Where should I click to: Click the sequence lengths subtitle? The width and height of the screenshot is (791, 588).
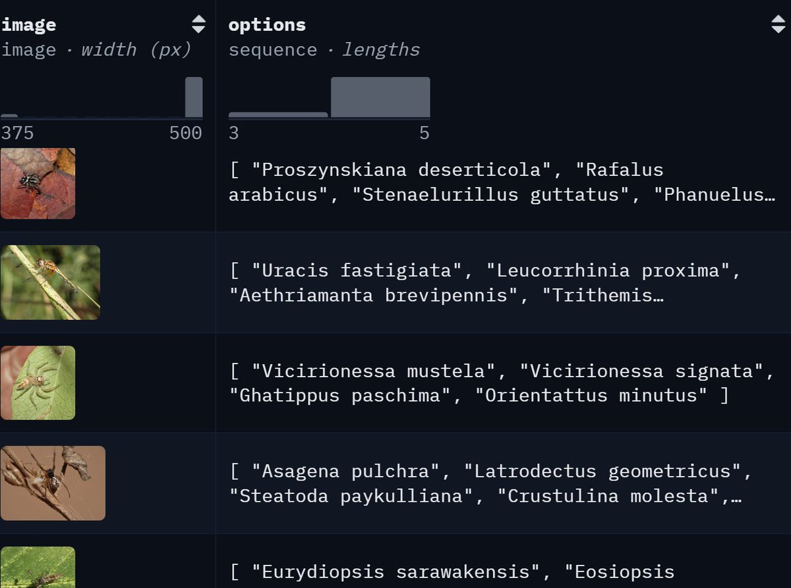(324, 50)
